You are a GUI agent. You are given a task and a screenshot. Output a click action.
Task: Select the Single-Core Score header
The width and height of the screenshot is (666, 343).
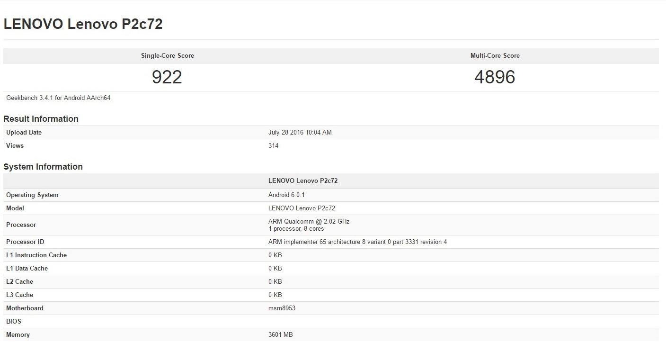click(x=168, y=55)
